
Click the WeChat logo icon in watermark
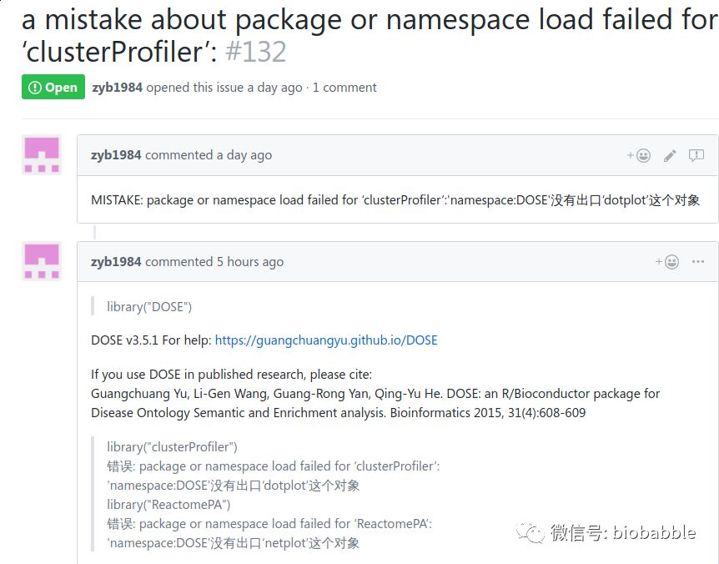(530, 532)
